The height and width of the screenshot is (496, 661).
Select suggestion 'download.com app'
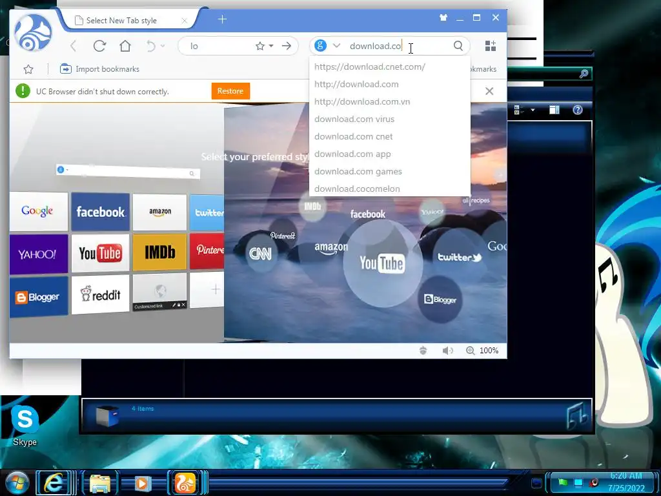tap(389, 154)
